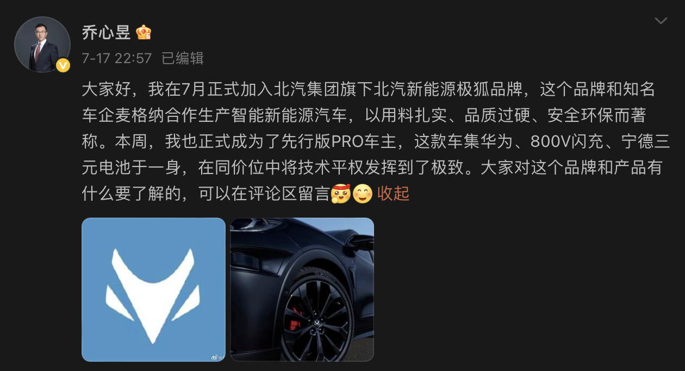This screenshot has width=685, height=371.
Task: Collapse the post text with 收起
Action: (x=393, y=193)
